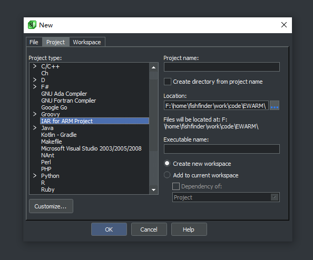Select Kotlin - Gradle project type
The width and height of the screenshot is (313, 260).
click(59, 135)
